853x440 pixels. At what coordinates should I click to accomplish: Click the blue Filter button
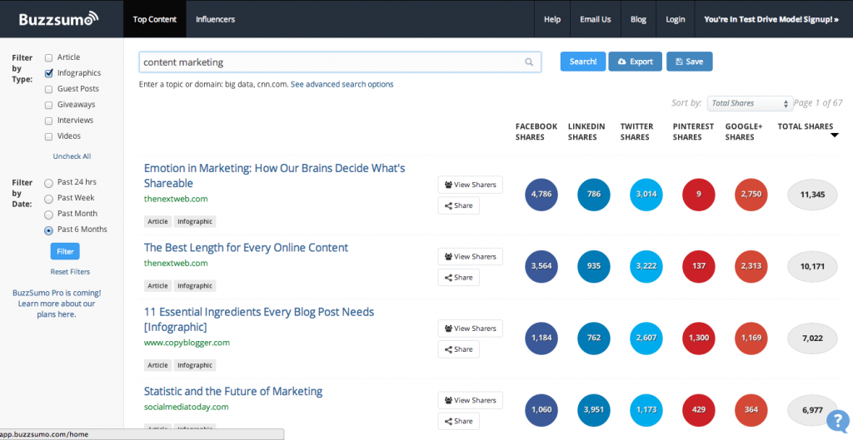65,251
